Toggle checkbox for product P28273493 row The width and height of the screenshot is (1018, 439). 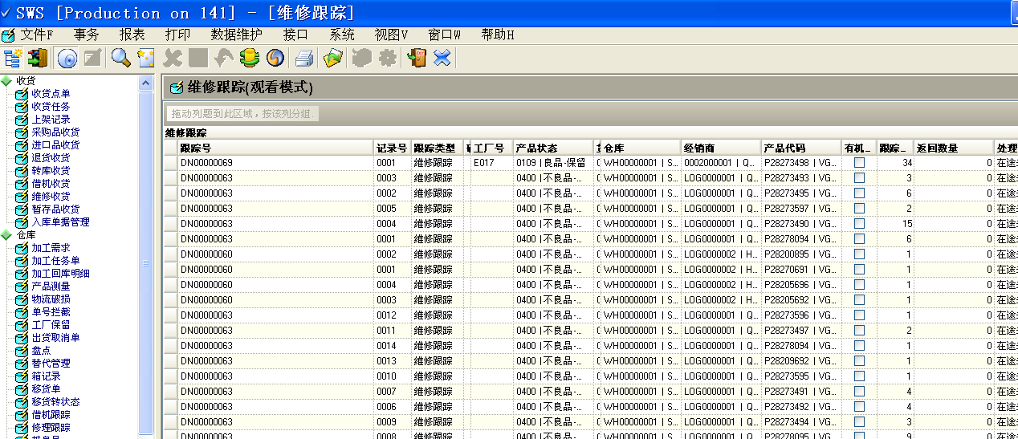[859, 178]
